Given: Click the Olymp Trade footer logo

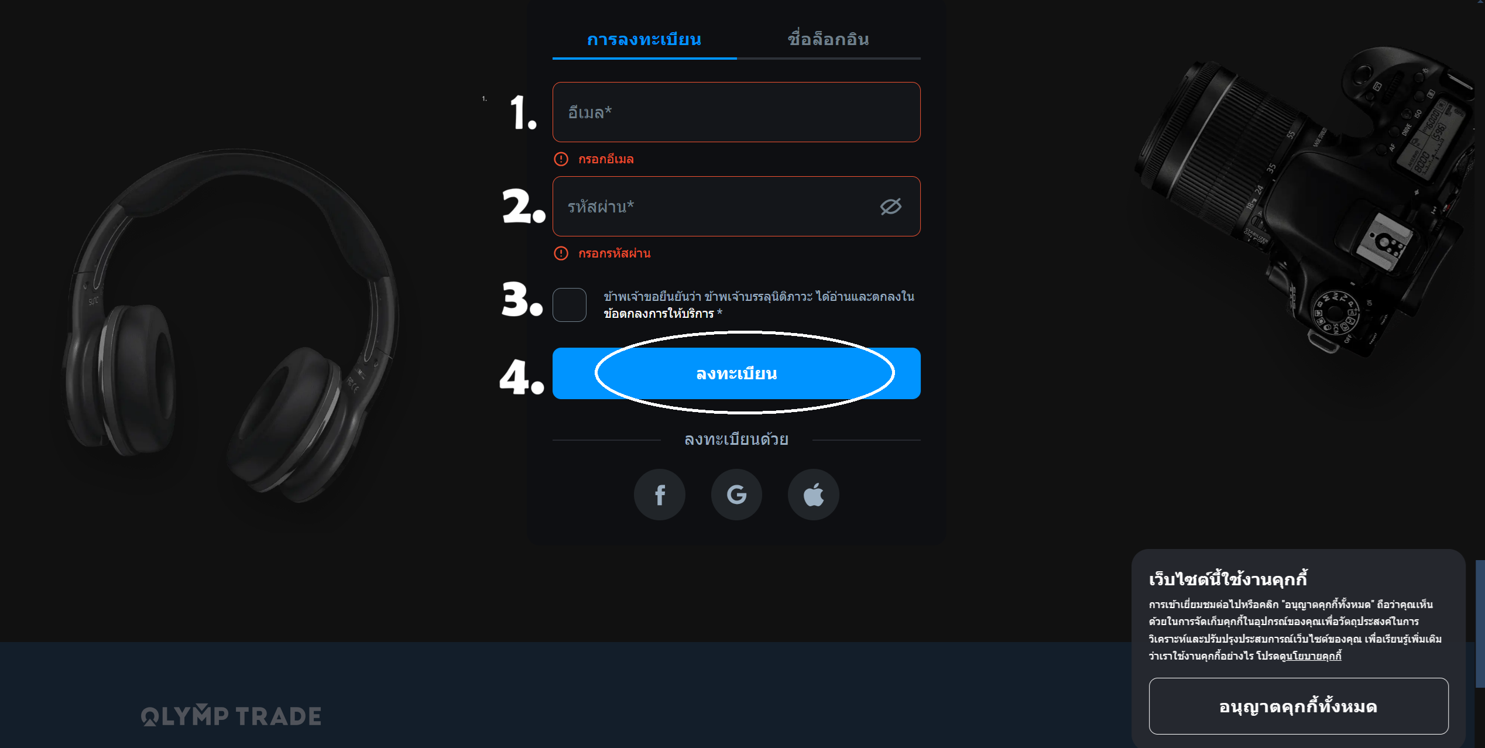Looking at the screenshot, I should pos(231,716).
